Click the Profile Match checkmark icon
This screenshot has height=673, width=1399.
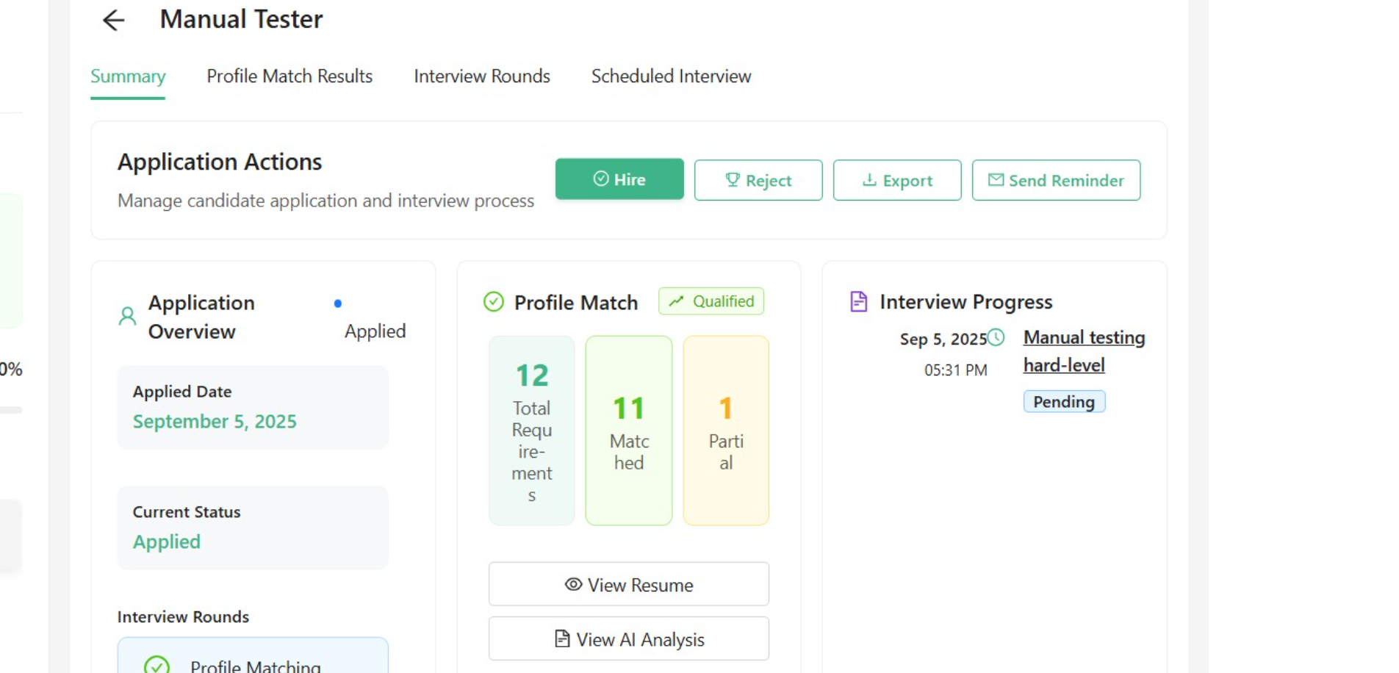(x=494, y=302)
